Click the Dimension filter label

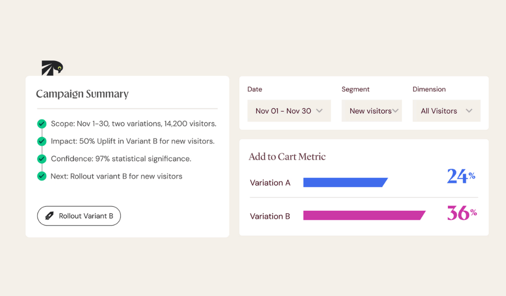coord(429,89)
